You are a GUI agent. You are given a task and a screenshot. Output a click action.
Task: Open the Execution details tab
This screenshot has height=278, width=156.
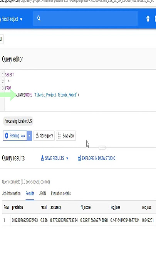pyautogui.click(x=61, y=193)
